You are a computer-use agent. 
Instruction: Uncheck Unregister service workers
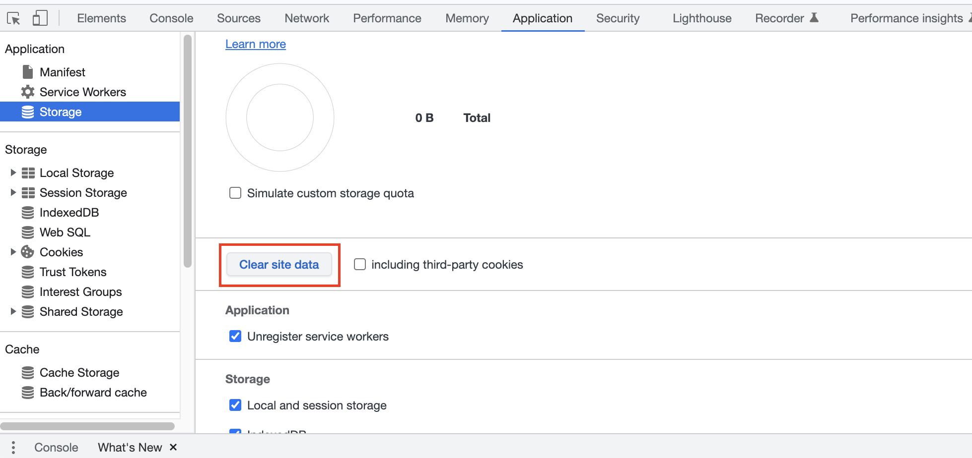click(235, 336)
